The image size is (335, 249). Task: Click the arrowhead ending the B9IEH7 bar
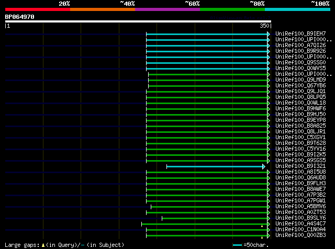tap(269, 34)
